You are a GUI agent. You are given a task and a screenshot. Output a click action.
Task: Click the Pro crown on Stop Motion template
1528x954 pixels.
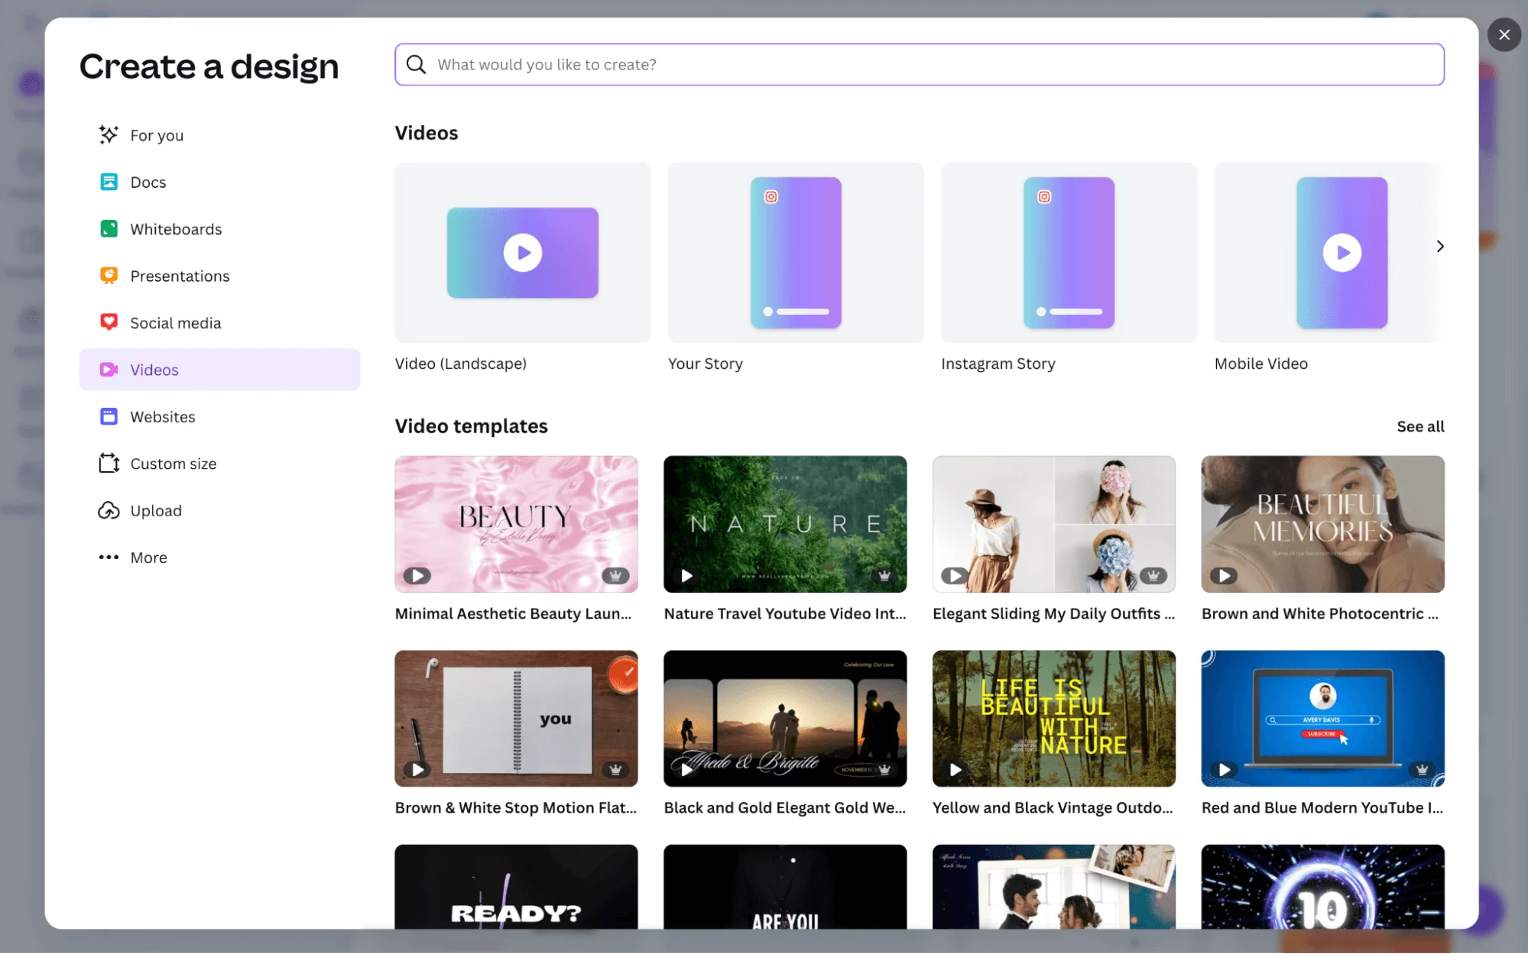click(x=615, y=769)
